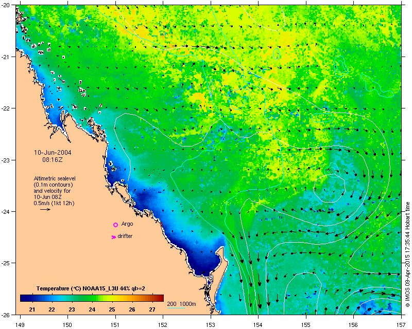
Task: Click the 21 value on the color scale
Action: [x=32, y=309]
